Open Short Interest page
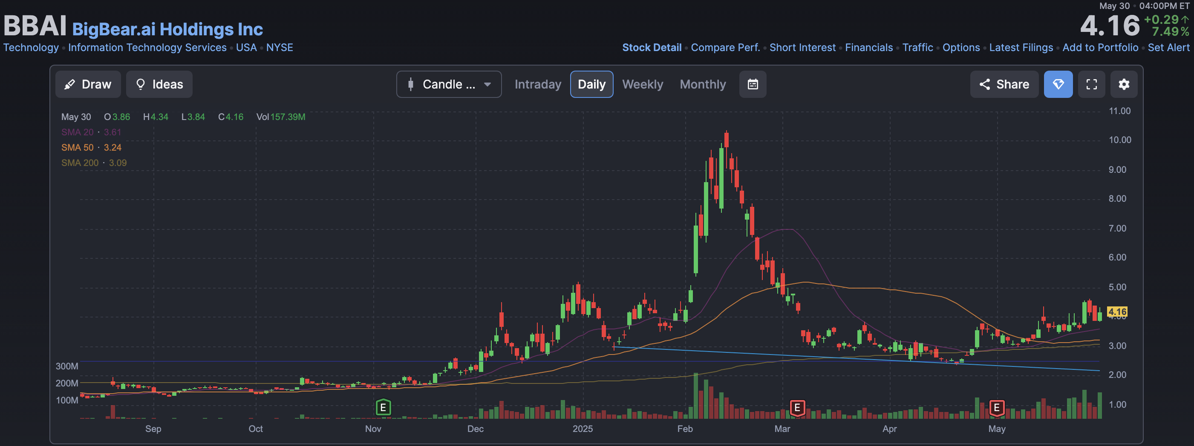Screen dimensions: 1194x446 (x=802, y=48)
